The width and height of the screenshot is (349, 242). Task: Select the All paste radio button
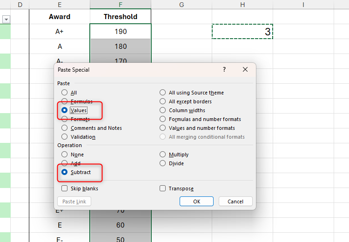(65, 93)
